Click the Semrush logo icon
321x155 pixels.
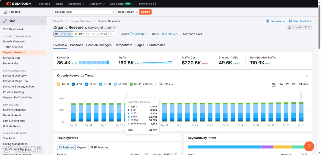coord(8,4)
